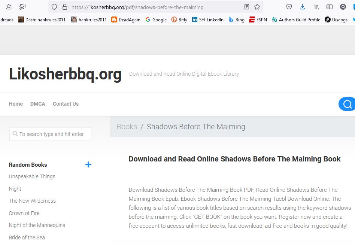
Task: Open the Firefox downloads arrow
Action: [x=303, y=7]
